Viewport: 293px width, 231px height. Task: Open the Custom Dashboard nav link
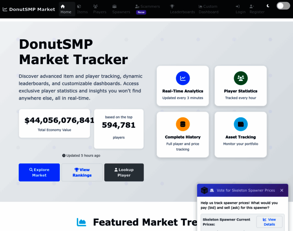coord(209,9)
